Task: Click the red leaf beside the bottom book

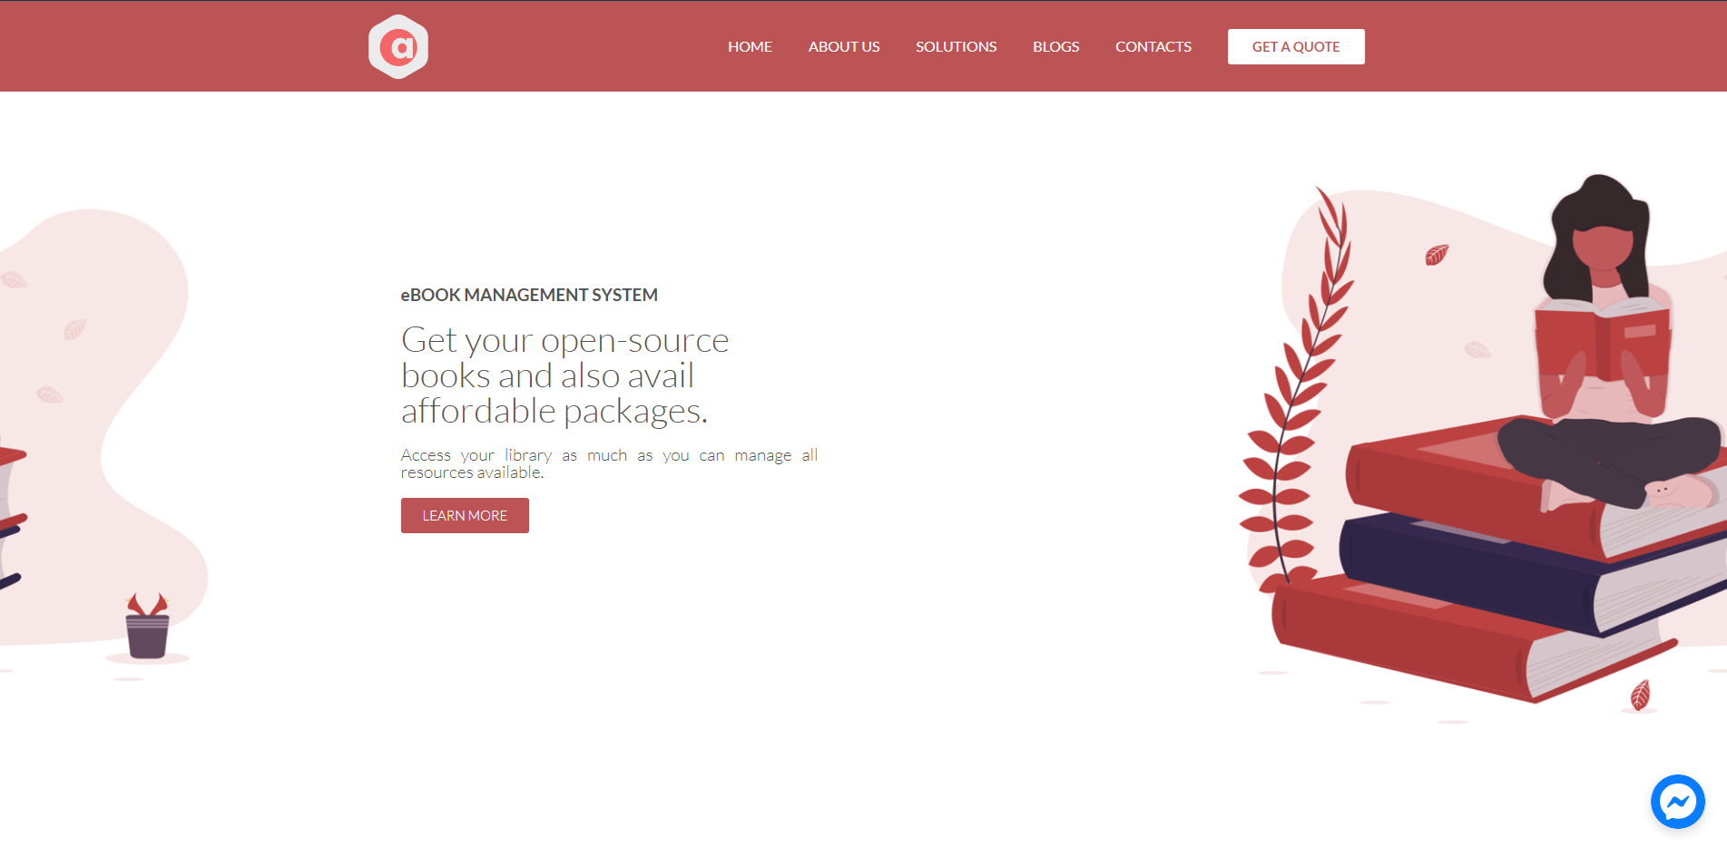Action: pyautogui.click(x=1640, y=695)
